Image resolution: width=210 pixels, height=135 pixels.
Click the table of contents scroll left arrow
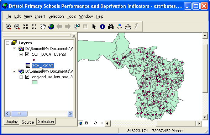[7, 113]
